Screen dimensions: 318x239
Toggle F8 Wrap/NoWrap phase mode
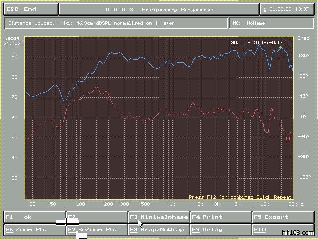159,230
